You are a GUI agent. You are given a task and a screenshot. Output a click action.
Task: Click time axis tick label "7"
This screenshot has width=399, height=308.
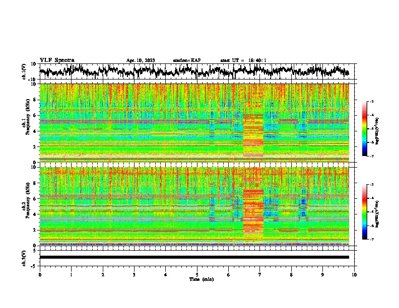tap(260, 275)
